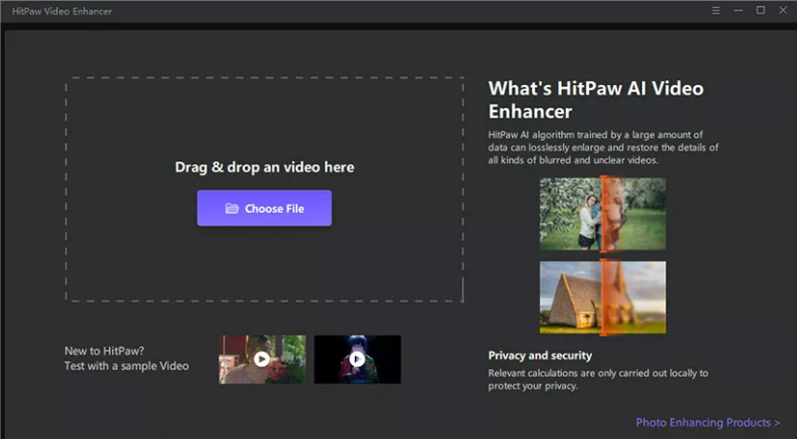
Task: Maximize the HitPaw window
Action: 760,11
